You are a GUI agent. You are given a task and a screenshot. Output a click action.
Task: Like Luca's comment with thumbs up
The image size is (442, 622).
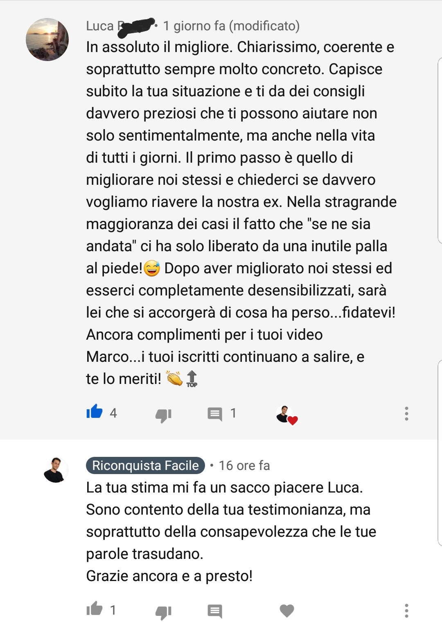coord(94,411)
